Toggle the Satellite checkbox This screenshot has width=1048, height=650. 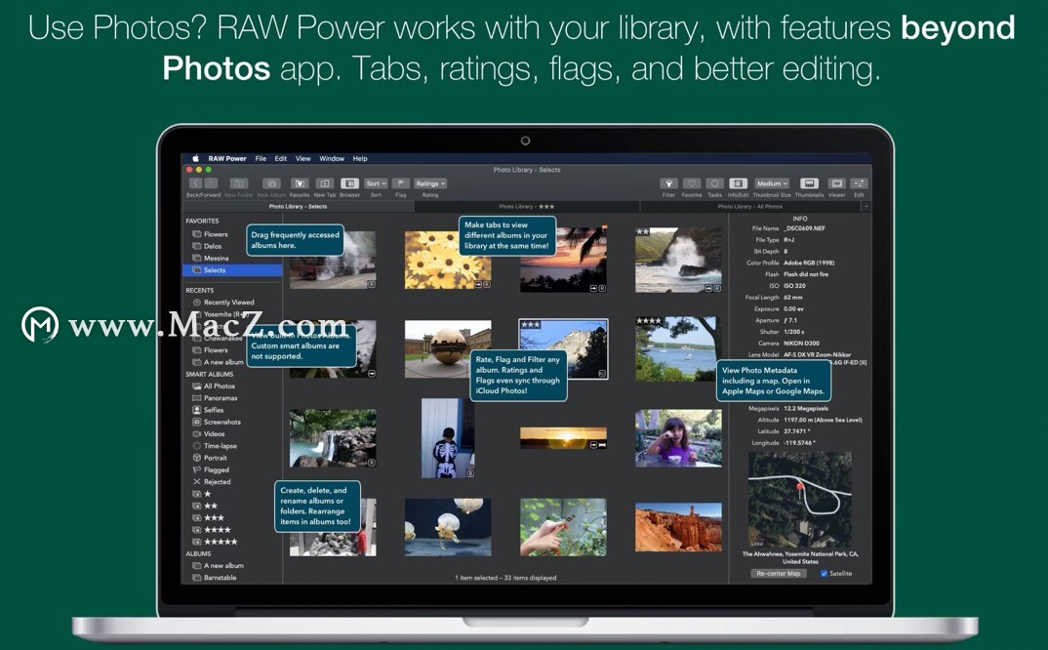825,574
